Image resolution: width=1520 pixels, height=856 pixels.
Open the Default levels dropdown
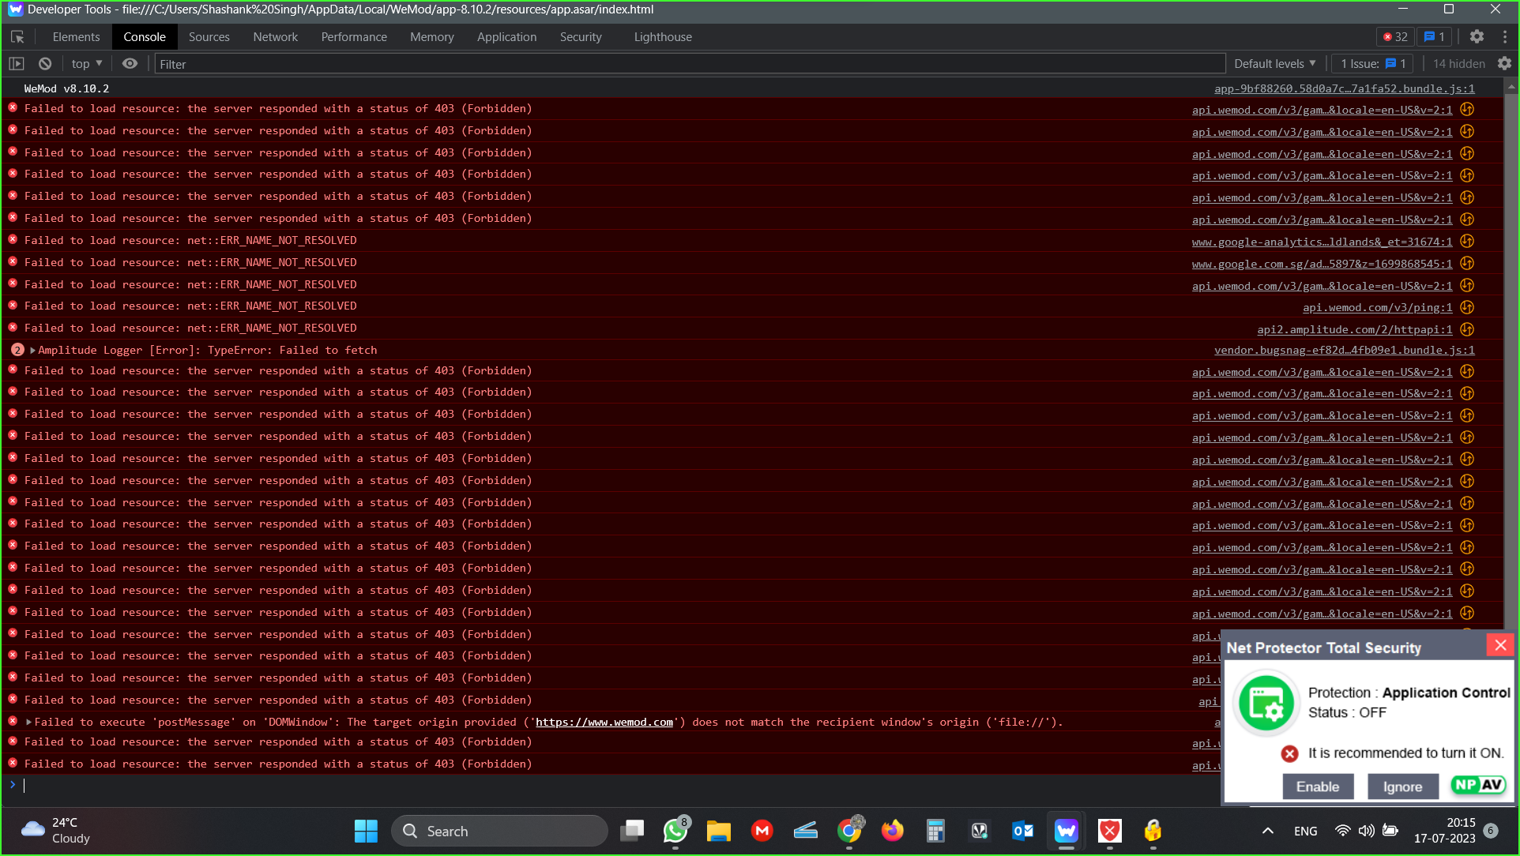click(1274, 63)
